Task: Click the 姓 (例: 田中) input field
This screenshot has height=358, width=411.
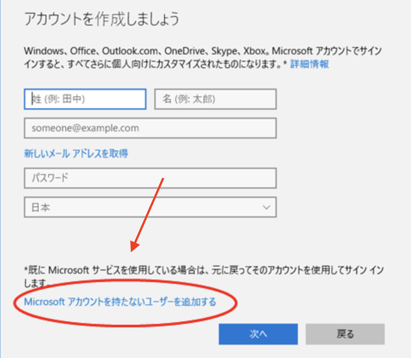Action: pos(84,99)
